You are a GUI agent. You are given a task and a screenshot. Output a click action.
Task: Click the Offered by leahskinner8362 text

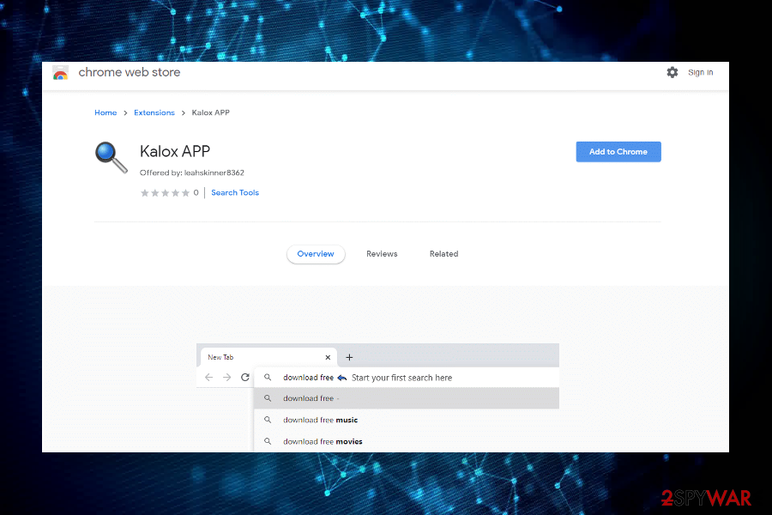pyautogui.click(x=192, y=173)
